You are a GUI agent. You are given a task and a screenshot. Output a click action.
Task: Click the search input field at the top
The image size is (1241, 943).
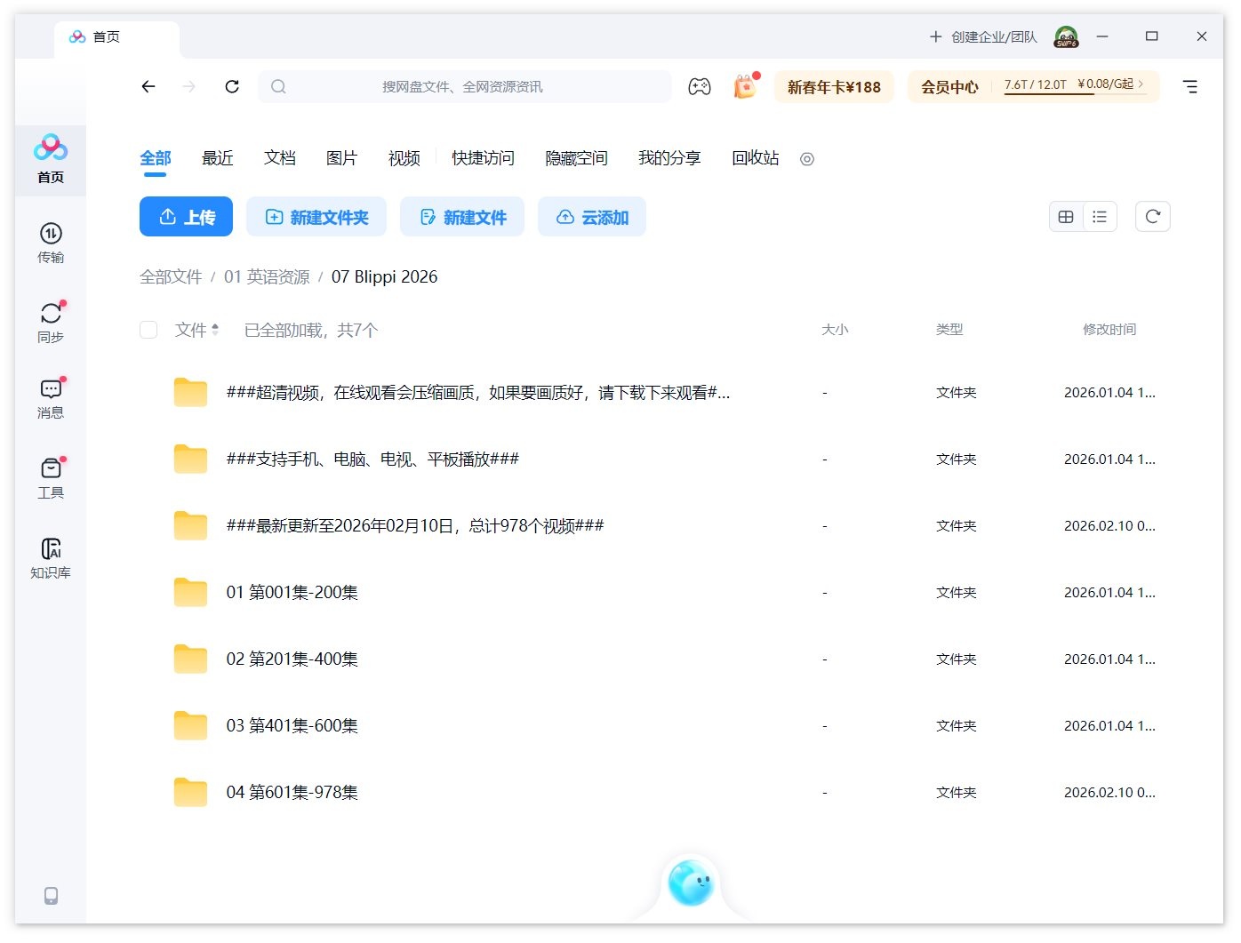(462, 86)
